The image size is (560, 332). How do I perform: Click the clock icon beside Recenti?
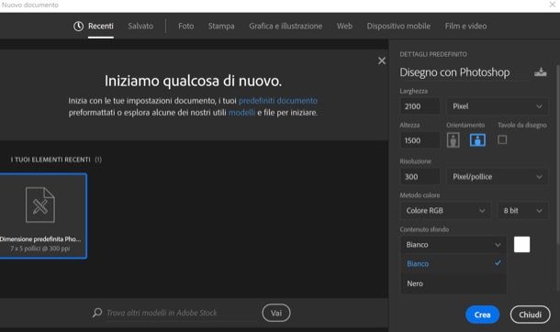78,26
